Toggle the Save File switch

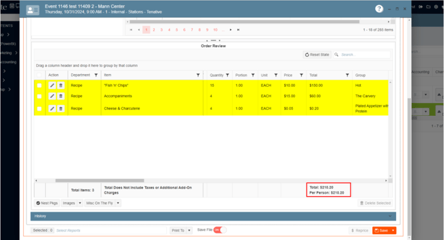pos(220,230)
